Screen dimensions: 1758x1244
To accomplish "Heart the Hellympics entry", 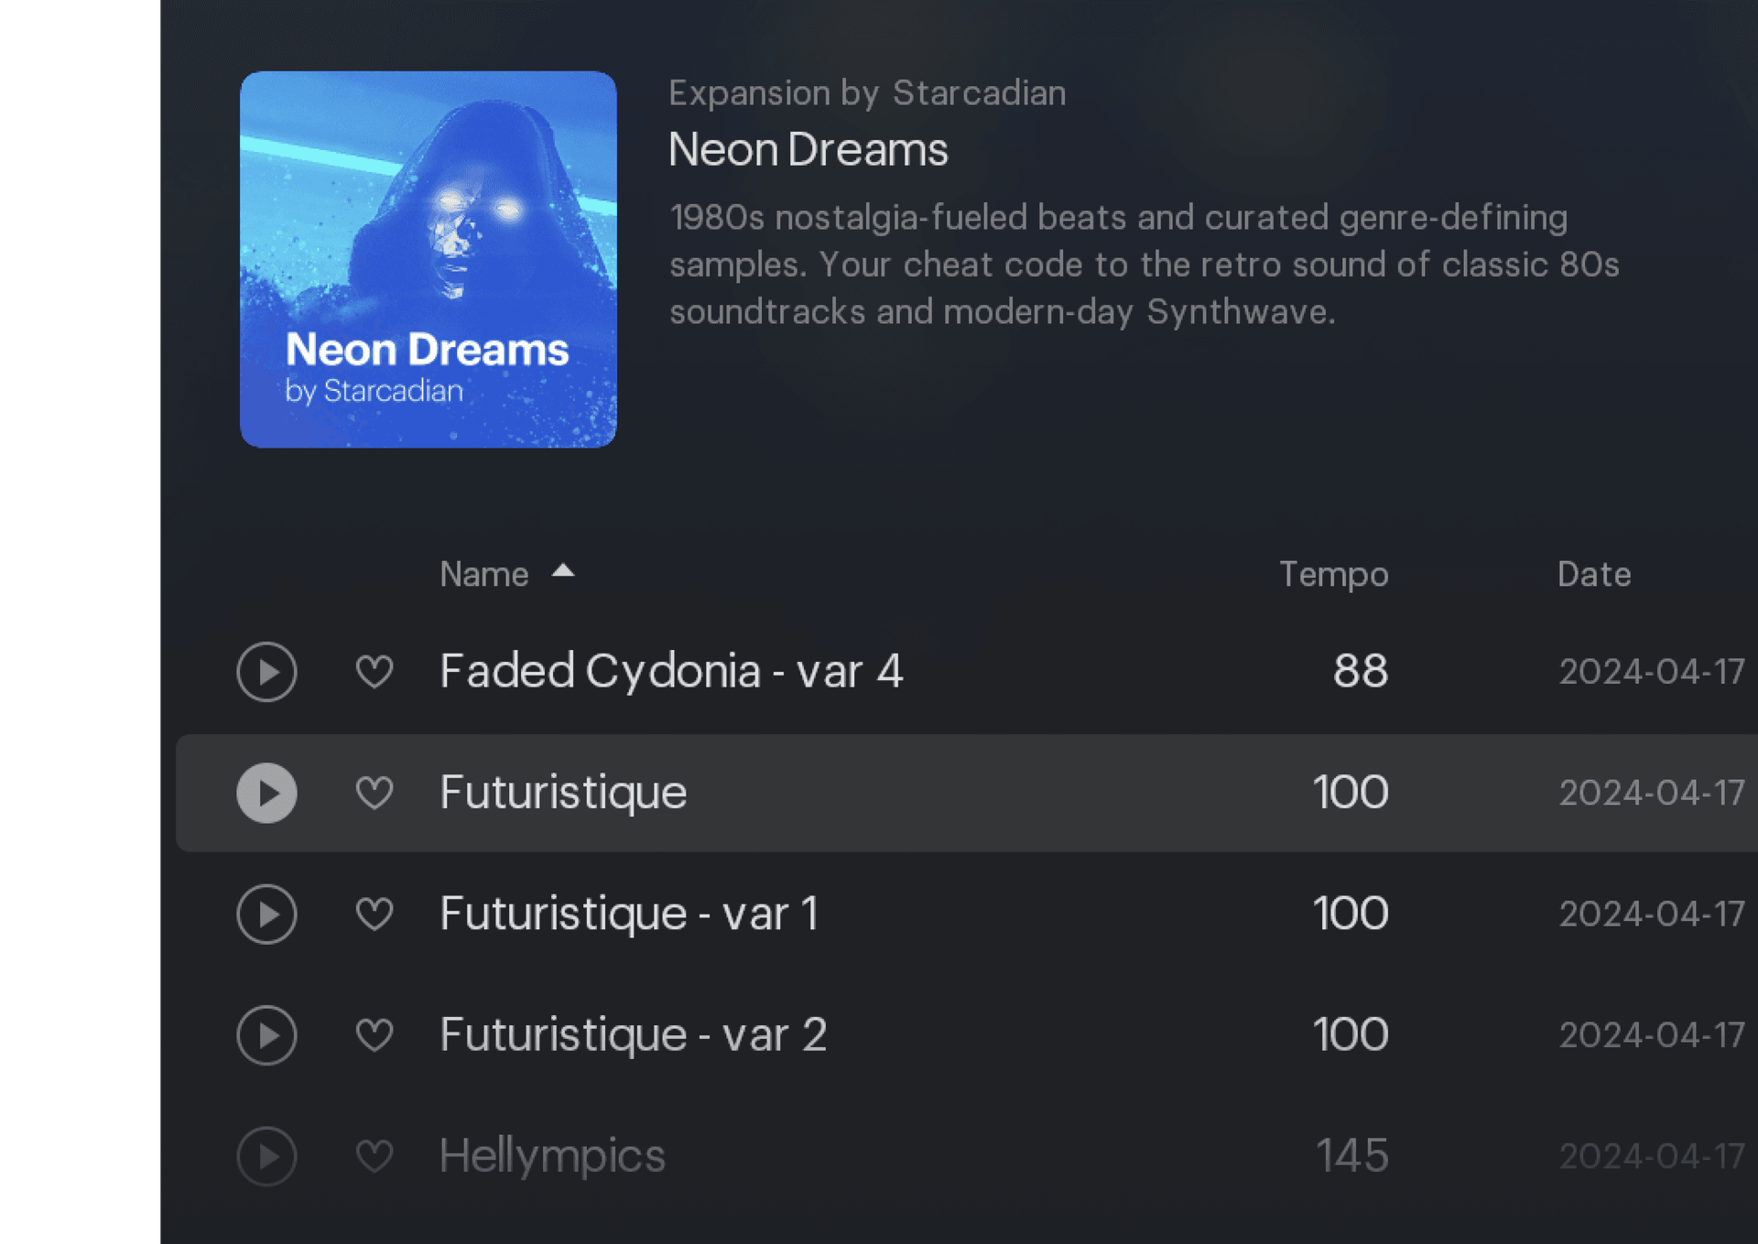I will click(374, 1156).
